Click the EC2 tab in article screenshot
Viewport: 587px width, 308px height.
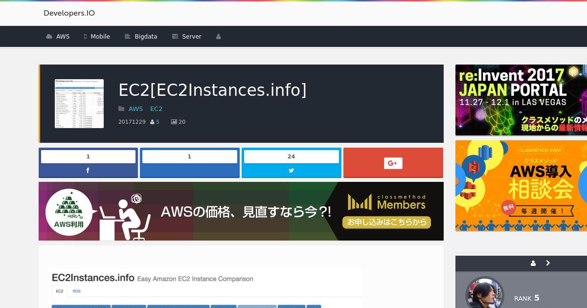(60, 291)
